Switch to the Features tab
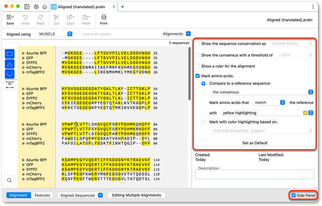The image size is (322, 206). (42, 195)
